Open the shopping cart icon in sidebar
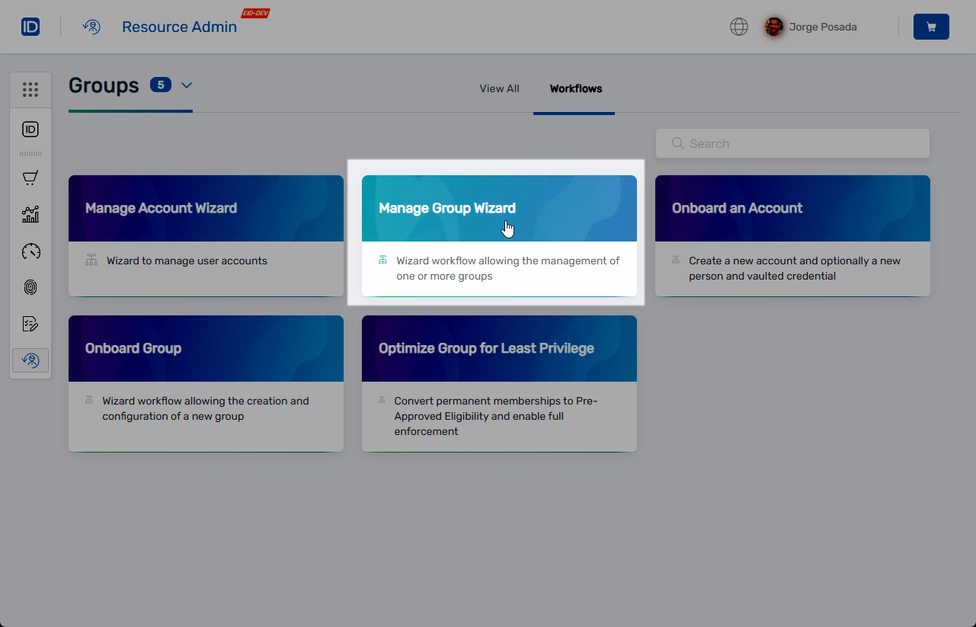Viewport: 976px width, 627px height. tap(30, 178)
